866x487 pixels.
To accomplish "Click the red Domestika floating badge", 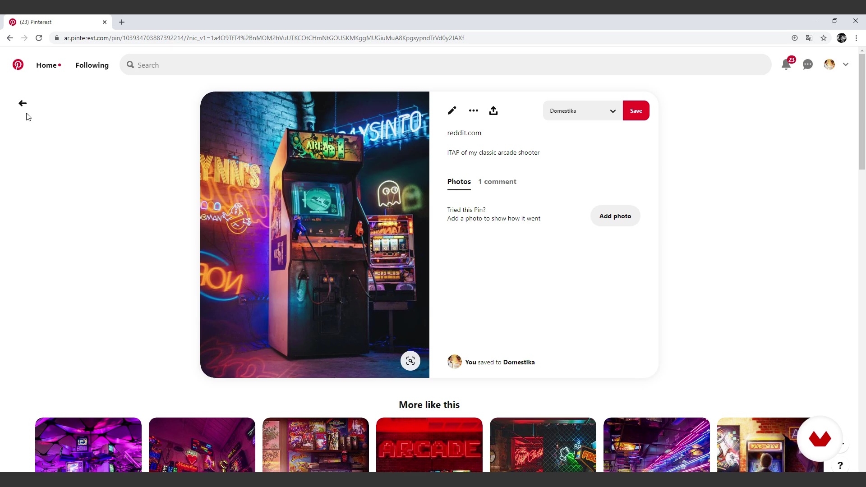I will [x=820, y=438].
